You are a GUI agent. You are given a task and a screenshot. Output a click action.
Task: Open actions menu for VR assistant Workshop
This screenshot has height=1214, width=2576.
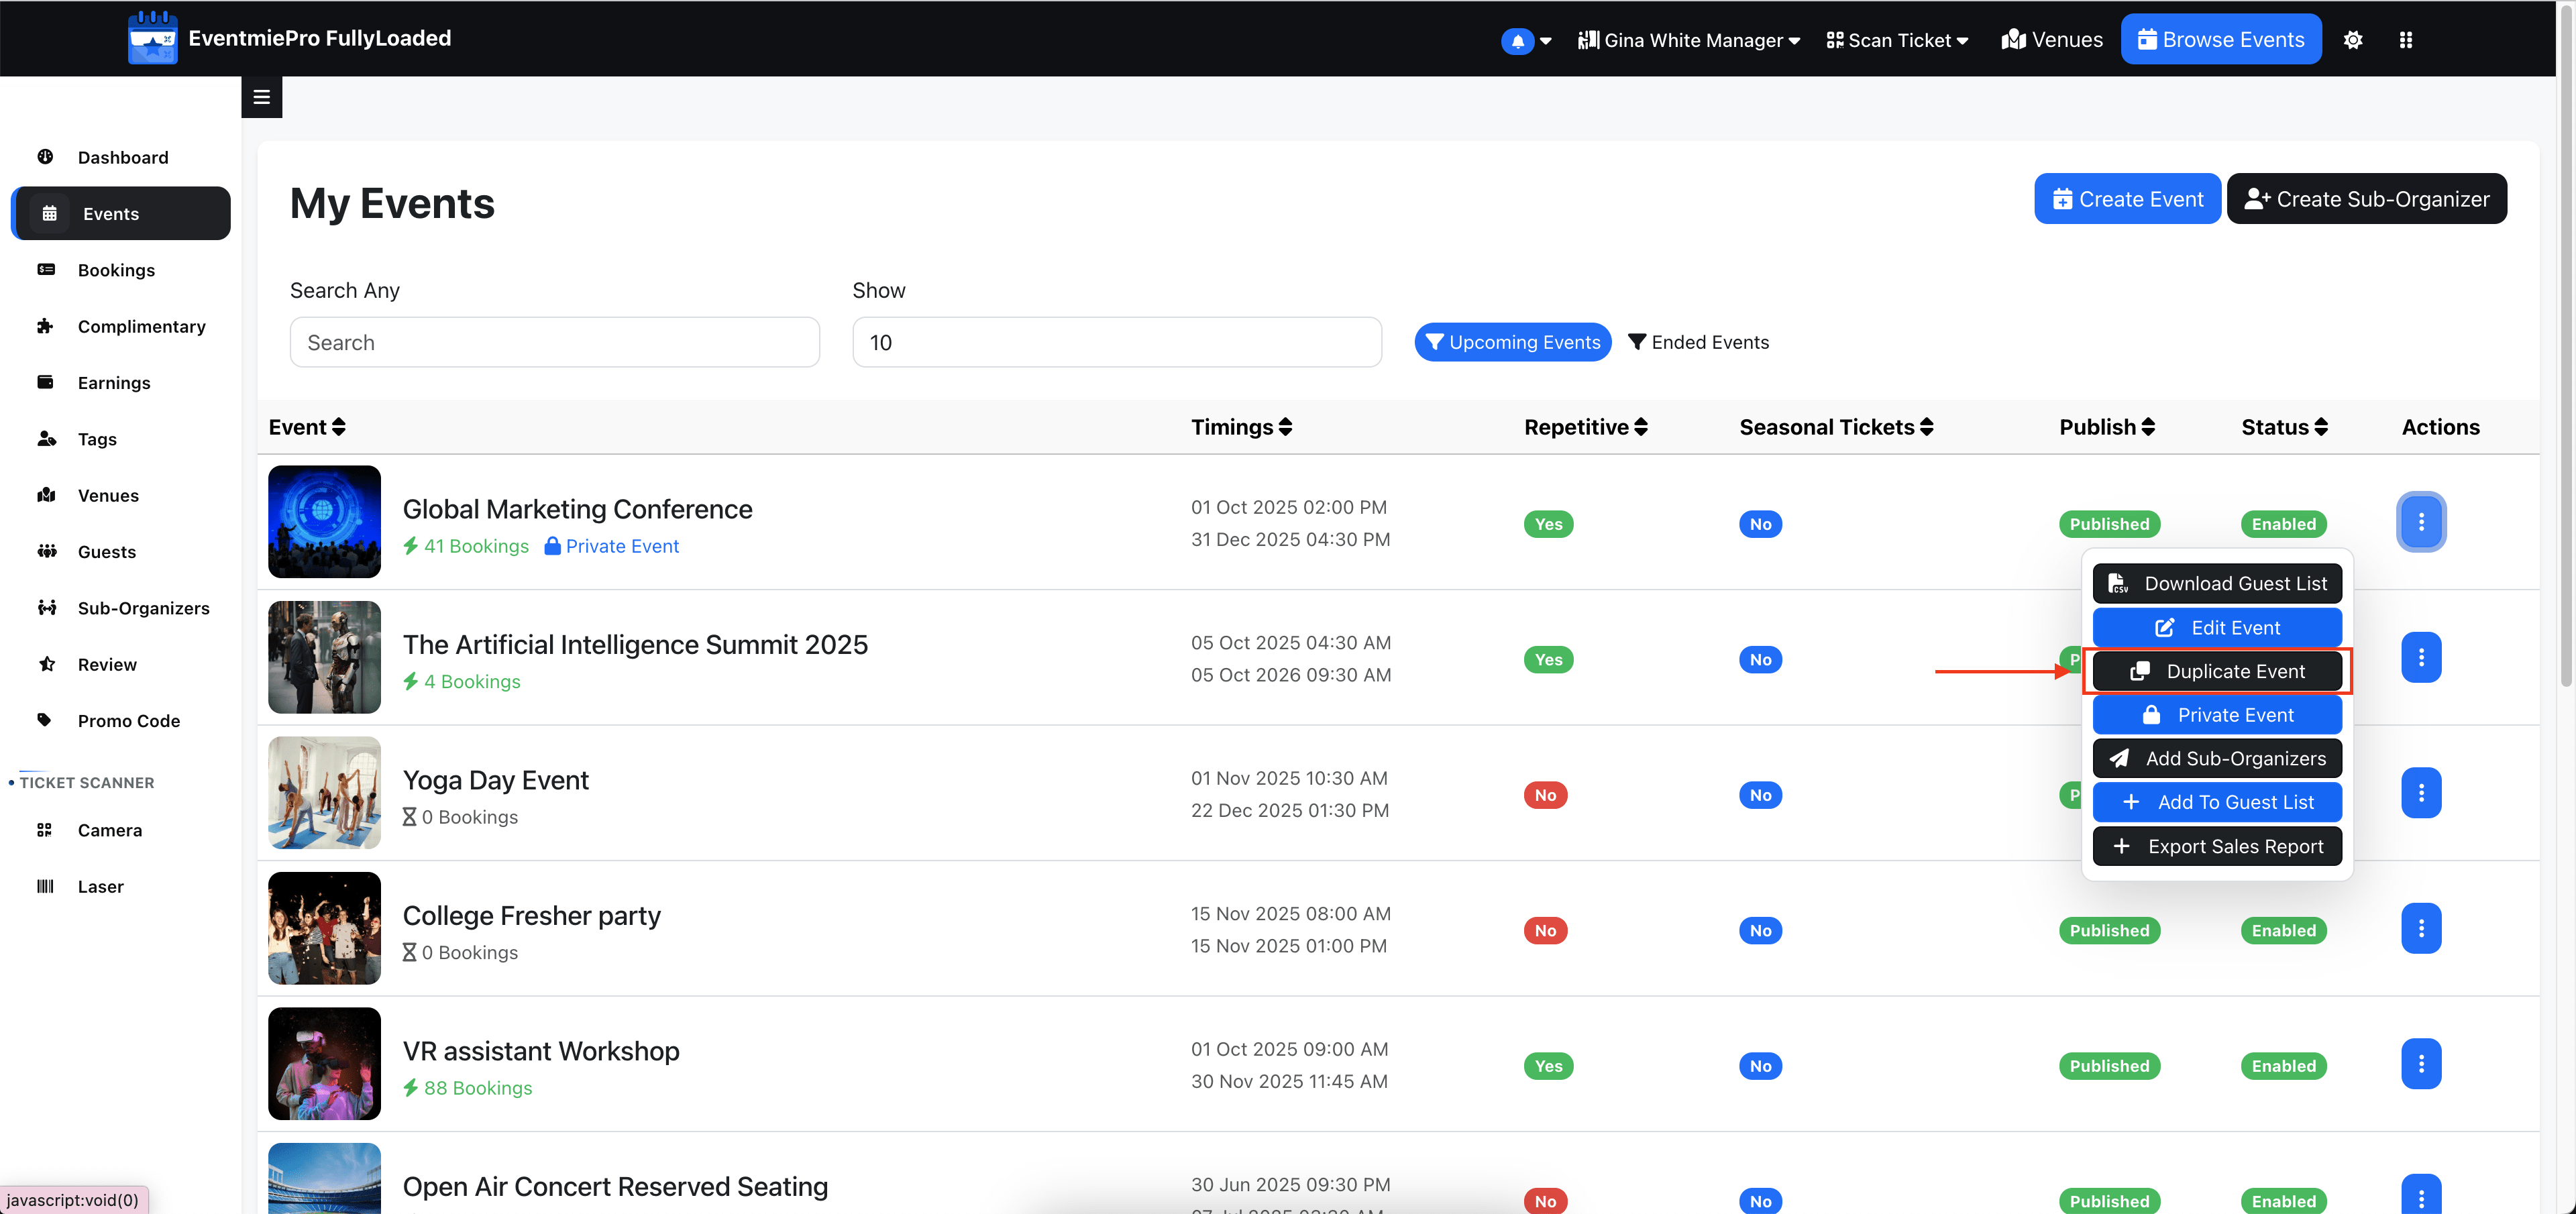click(x=2421, y=1064)
